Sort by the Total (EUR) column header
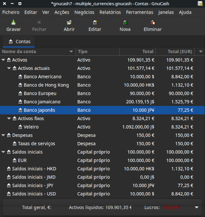 point(175,51)
